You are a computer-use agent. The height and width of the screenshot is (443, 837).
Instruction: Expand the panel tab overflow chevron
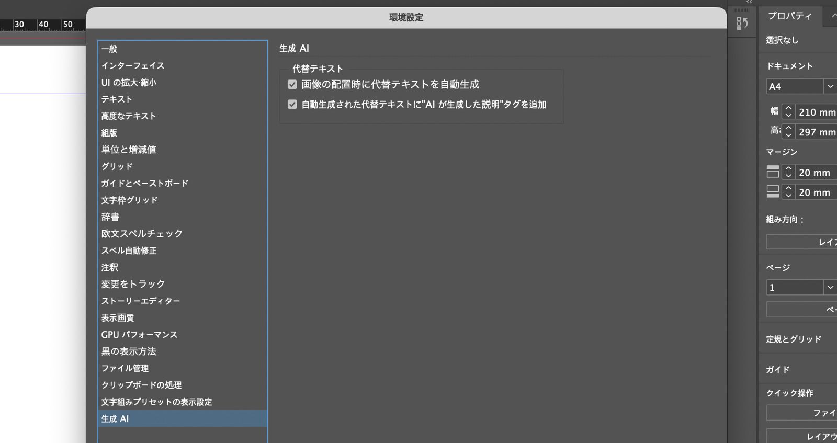pyautogui.click(x=833, y=16)
